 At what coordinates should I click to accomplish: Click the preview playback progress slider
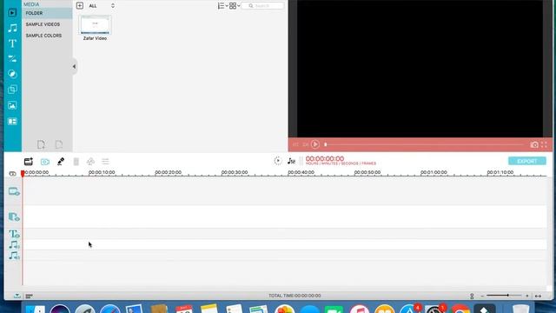pyautogui.click(x=424, y=144)
